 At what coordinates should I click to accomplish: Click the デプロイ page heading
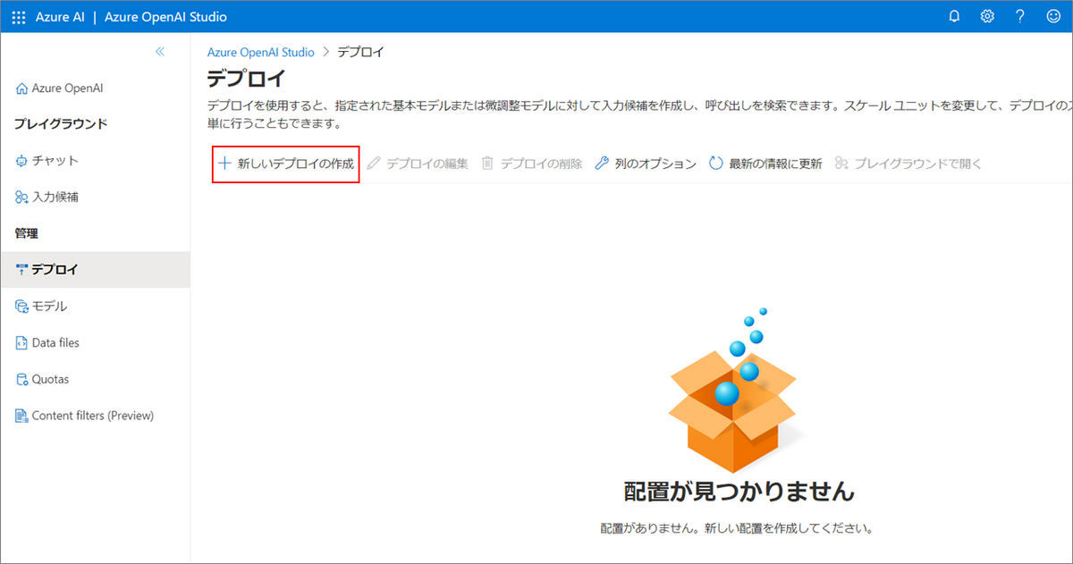247,78
